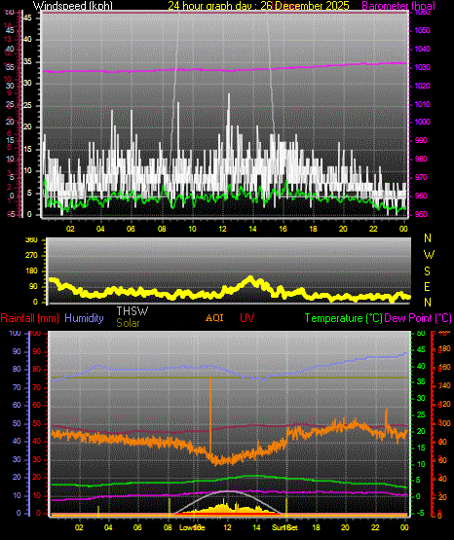Viewport: 454px width, 540px height.
Task: Click the "1030" barometer axis value
Action: (x=422, y=67)
